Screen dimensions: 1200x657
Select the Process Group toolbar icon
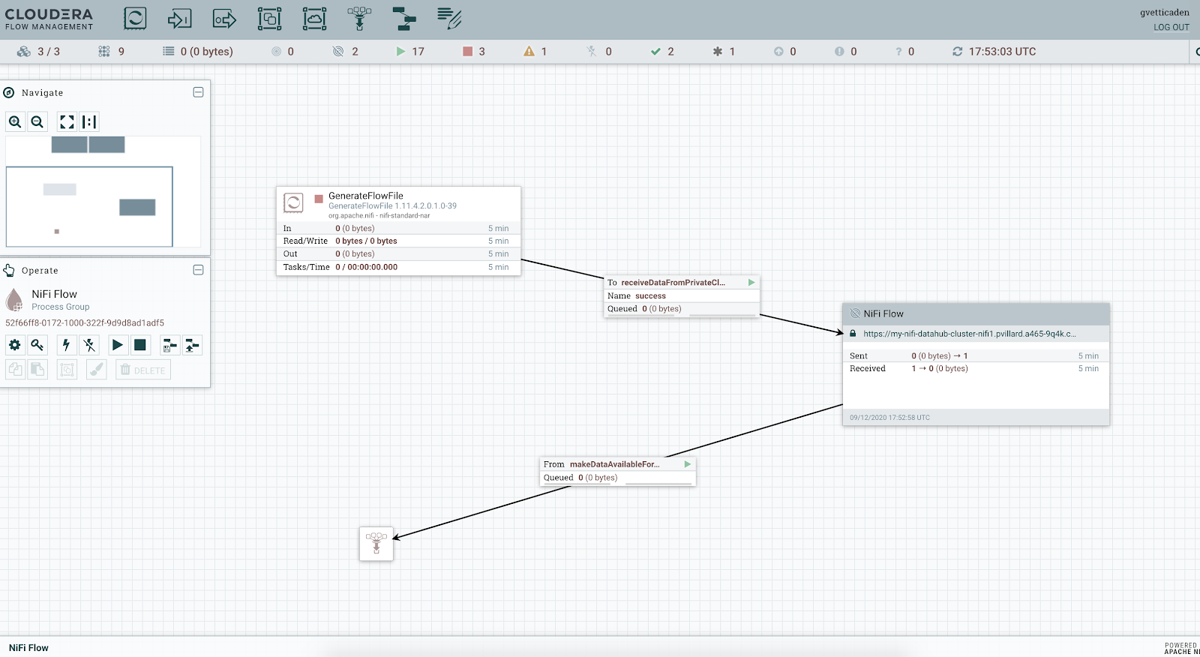(269, 19)
